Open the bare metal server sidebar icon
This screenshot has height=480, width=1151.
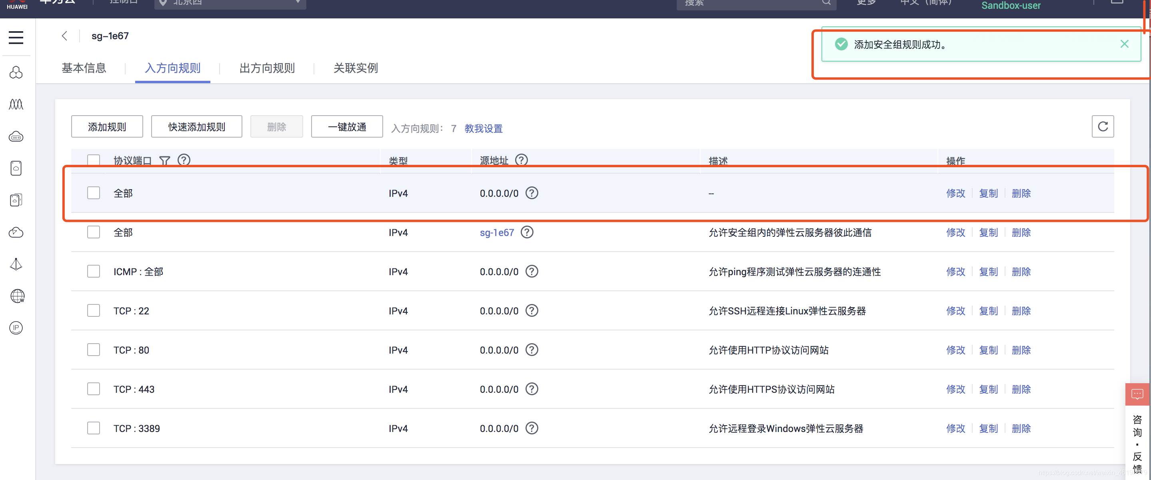[16, 136]
